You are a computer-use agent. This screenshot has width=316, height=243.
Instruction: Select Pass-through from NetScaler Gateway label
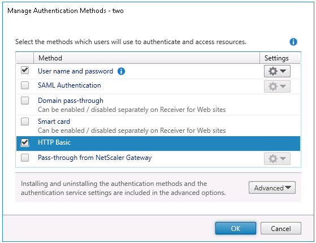tap(95, 158)
